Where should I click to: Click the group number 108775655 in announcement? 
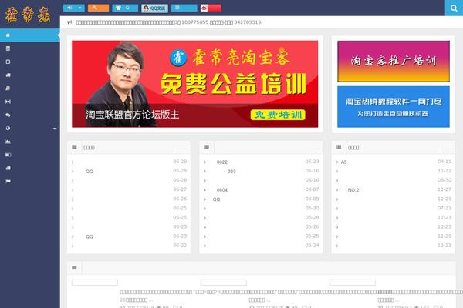tap(194, 22)
